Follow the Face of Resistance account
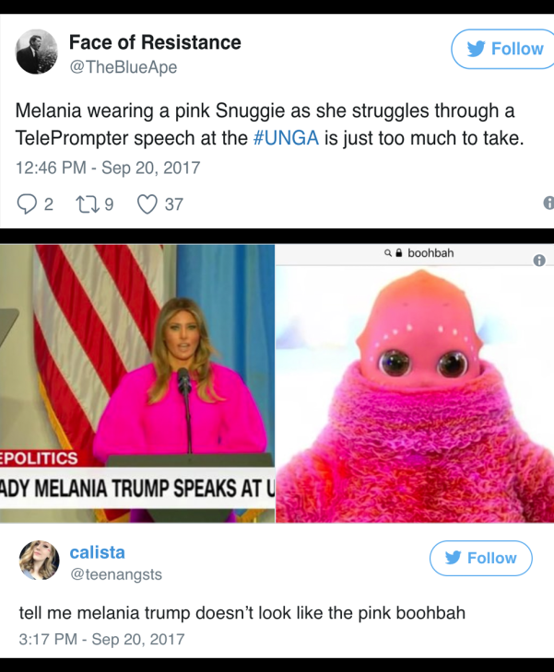This screenshot has height=672, width=554. tap(502, 49)
